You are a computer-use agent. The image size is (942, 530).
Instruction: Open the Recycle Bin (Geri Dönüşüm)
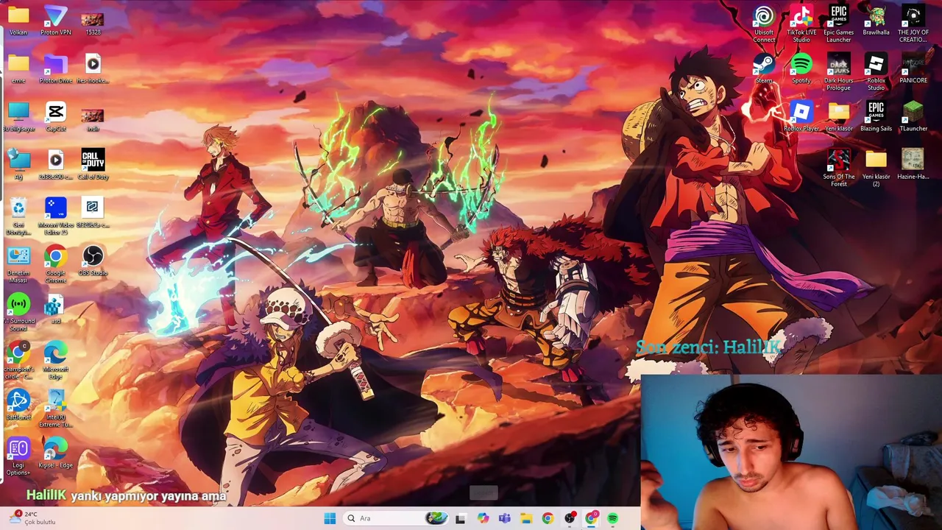click(x=18, y=216)
